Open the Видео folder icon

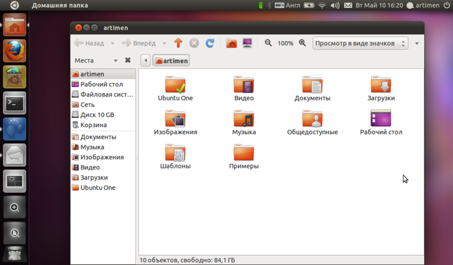click(244, 85)
